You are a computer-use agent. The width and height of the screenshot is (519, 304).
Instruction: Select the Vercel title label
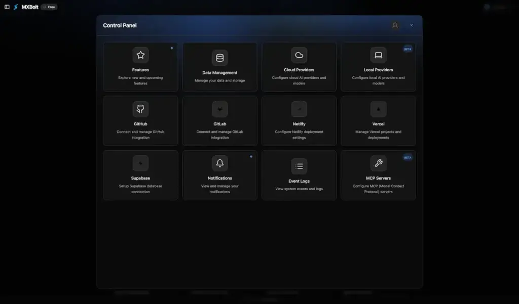pos(378,124)
